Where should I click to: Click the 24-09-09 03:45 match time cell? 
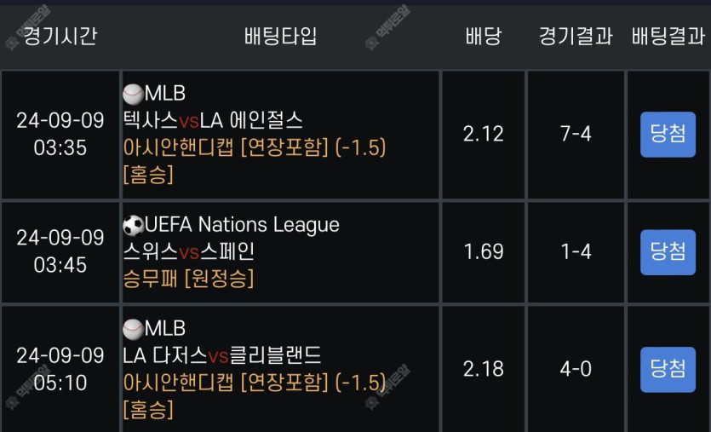coord(60,251)
